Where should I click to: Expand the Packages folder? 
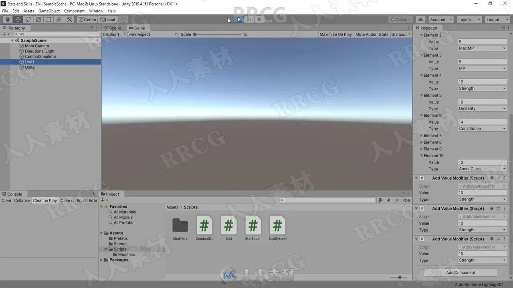(x=101, y=260)
